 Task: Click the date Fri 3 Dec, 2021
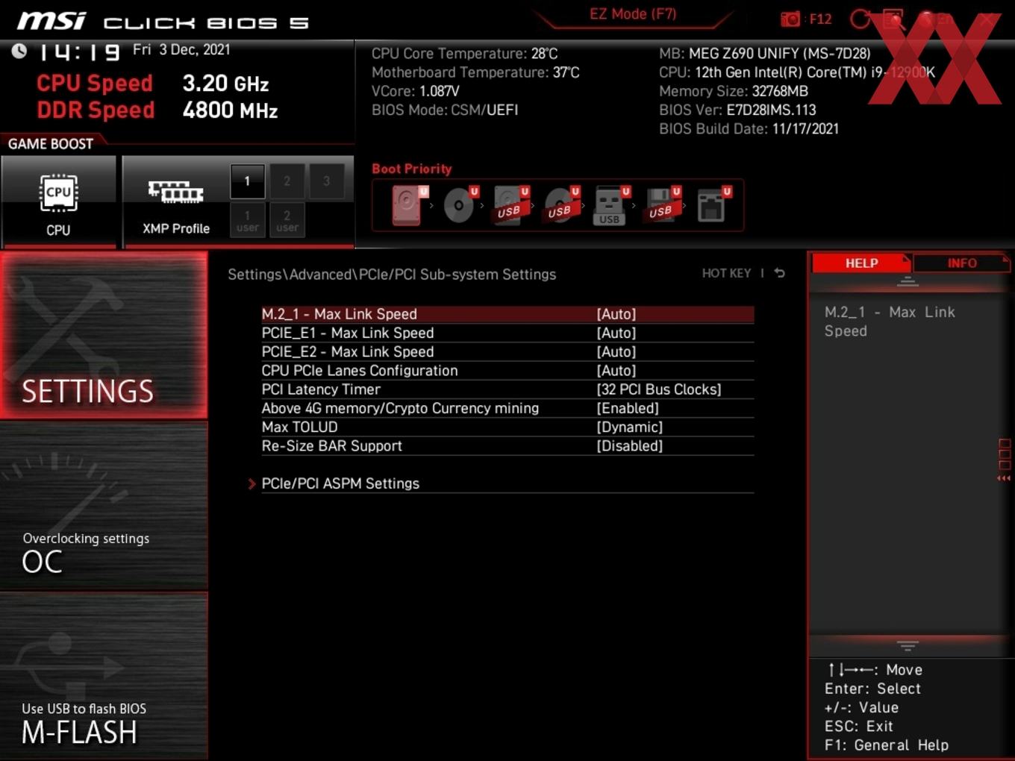coord(181,49)
